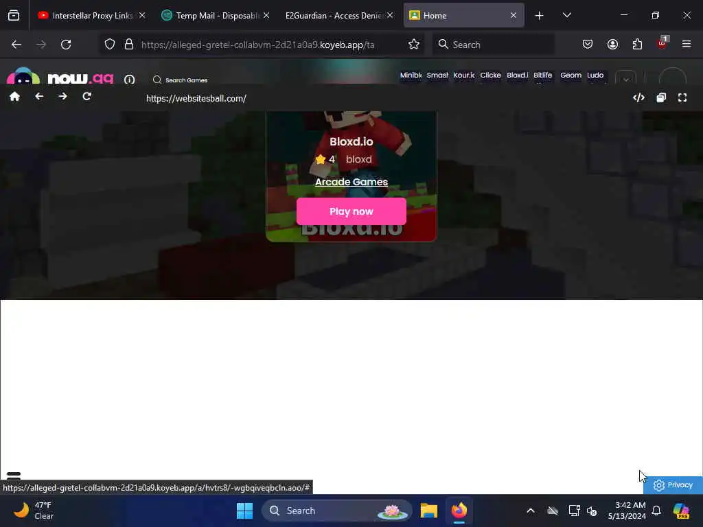Viewport: 703px width, 527px height.
Task: Click the proxy open-in-new-window copy icon
Action: [661, 97]
